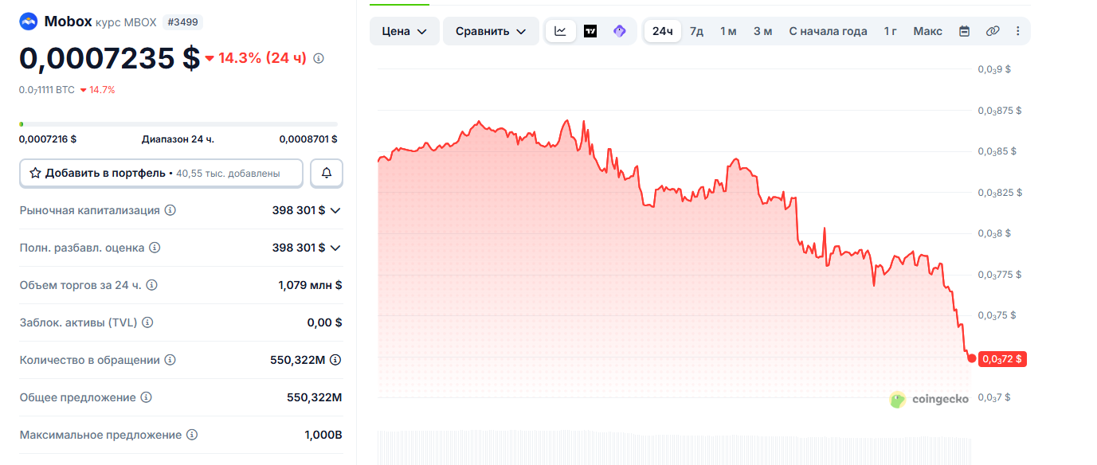Select the 1 м time range

(728, 31)
